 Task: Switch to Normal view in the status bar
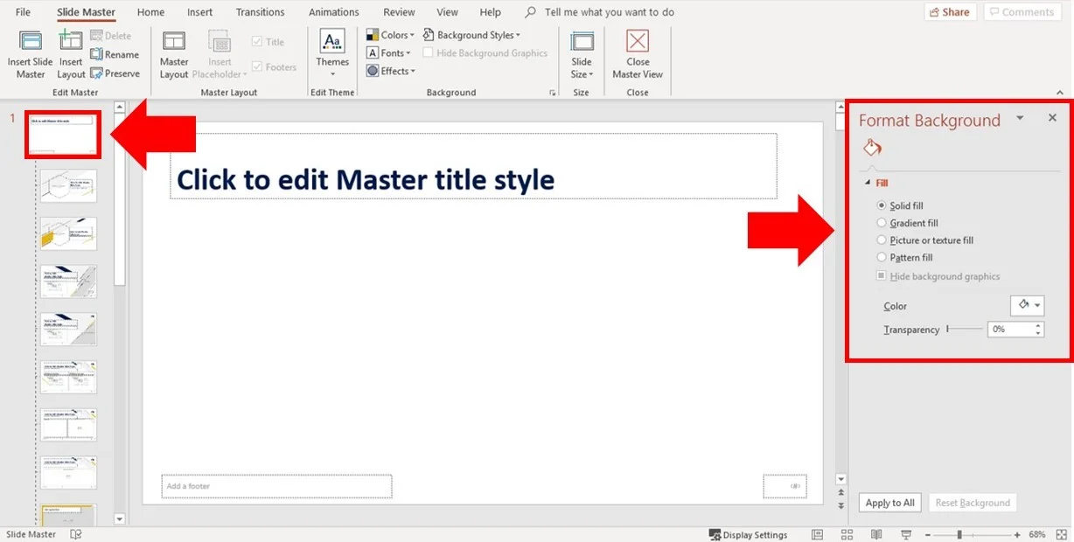tap(818, 534)
